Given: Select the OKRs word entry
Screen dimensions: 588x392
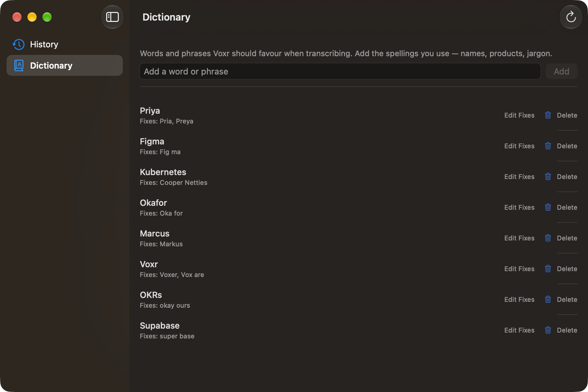Looking at the screenshot, I should coord(151,295).
